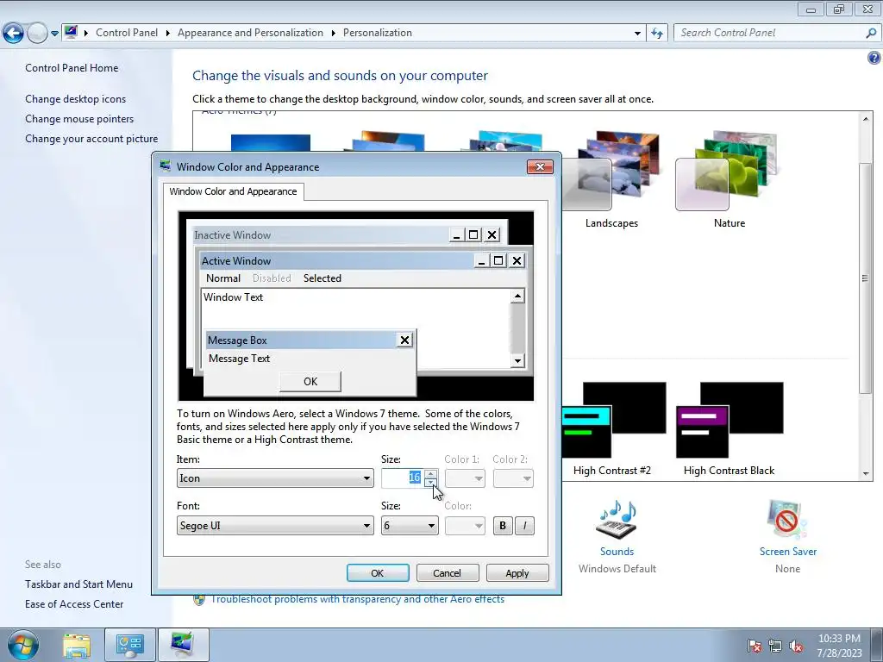The width and height of the screenshot is (883, 662).
Task: Open the Screen Saver settings icon
Action: (787, 518)
